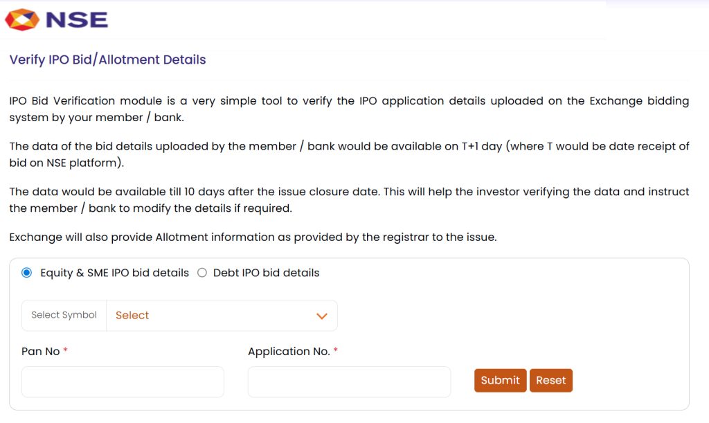
Task: Click the Application No. field label
Action: (x=289, y=351)
